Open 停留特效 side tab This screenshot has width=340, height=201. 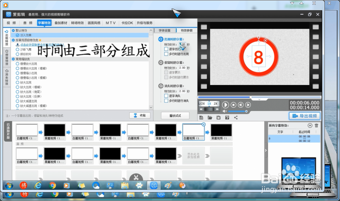(7, 57)
